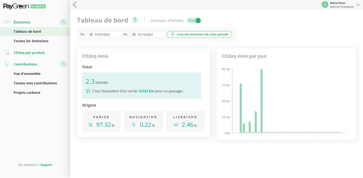Click the calendar icon in the Au field

coord(134,35)
